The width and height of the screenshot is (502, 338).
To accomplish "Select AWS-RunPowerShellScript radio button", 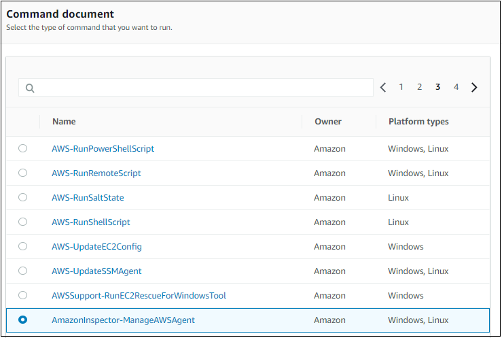I will (x=22, y=148).
